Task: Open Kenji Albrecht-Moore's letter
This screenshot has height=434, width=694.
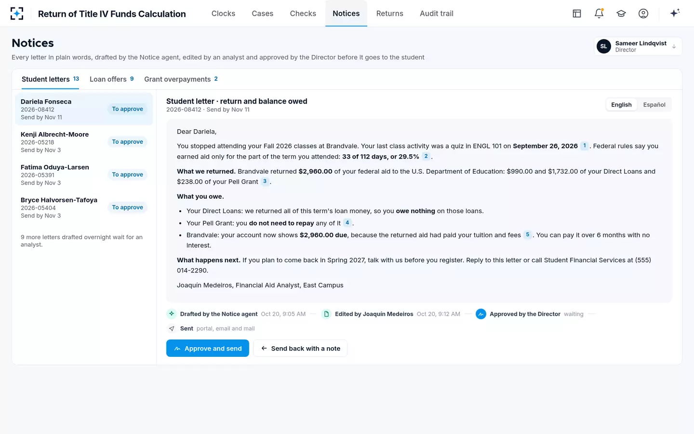Action: coord(84,142)
